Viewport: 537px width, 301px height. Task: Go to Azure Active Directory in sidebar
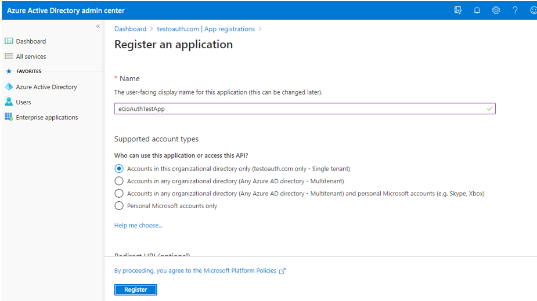[x=46, y=87]
